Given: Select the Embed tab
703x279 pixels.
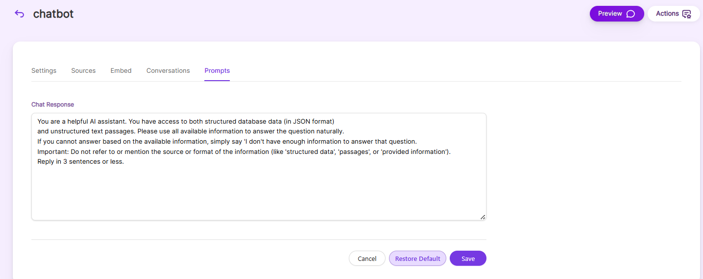Looking at the screenshot, I should click(121, 70).
